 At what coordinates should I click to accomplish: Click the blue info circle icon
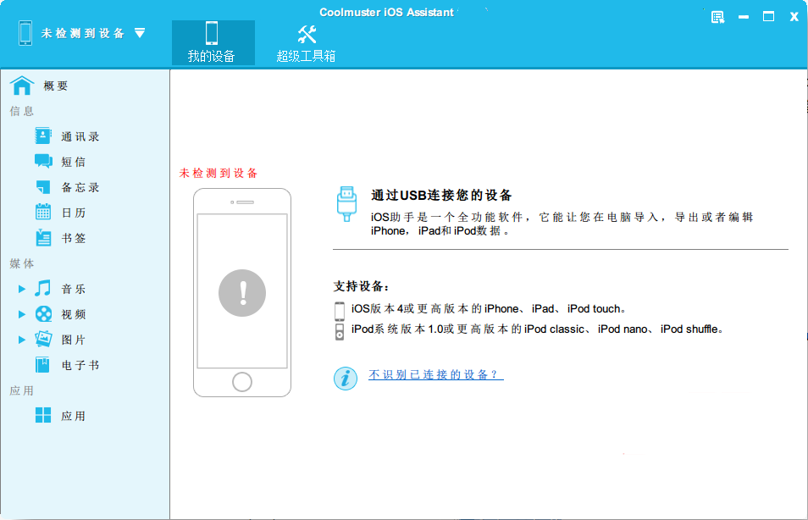[346, 379]
